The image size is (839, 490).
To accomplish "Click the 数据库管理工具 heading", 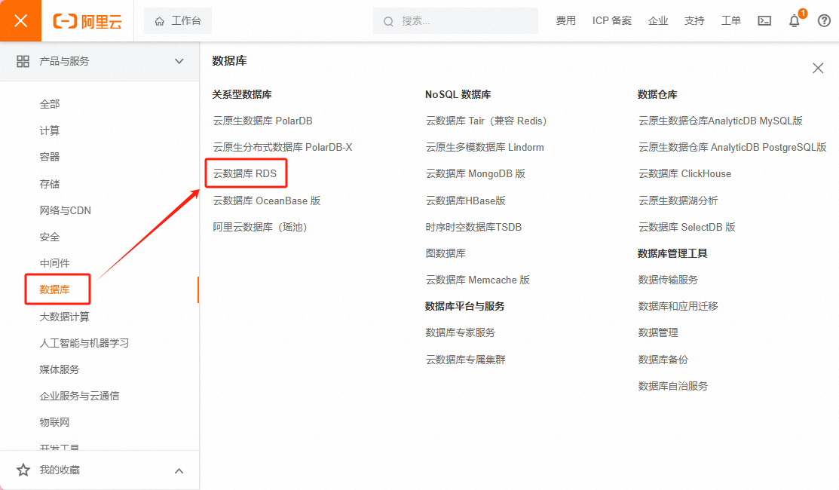I will pos(672,253).
